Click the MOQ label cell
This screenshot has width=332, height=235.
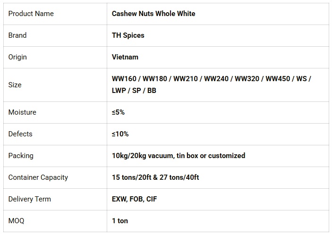click(x=16, y=221)
